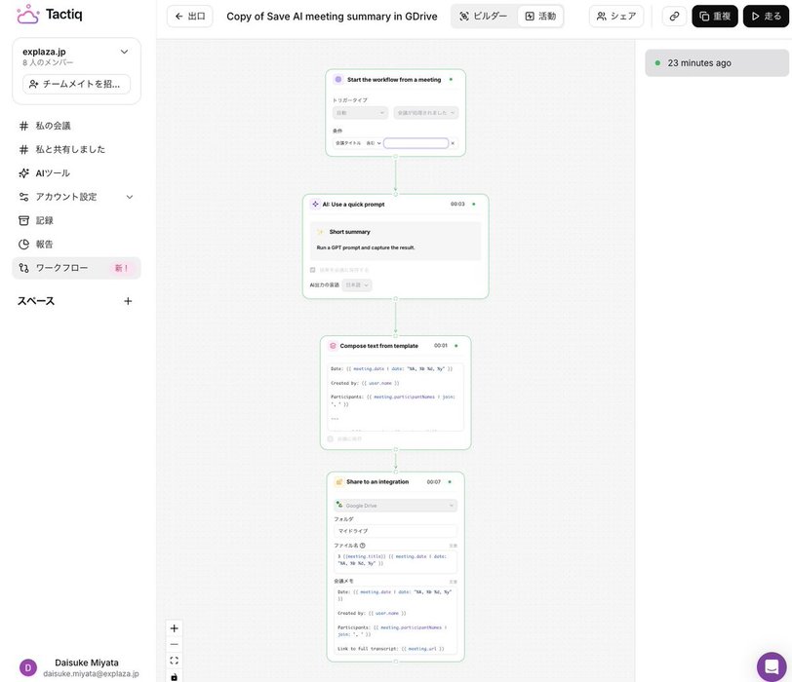792x682 pixels.
Task: Click the 重複 duplicate button
Action: tap(715, 17)
